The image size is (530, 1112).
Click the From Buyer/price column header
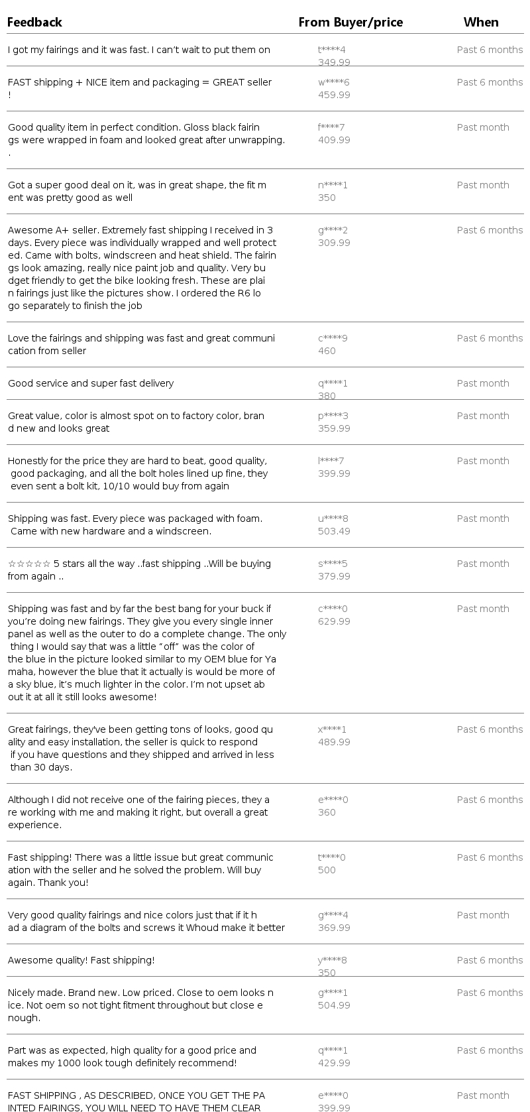pos(350,22)
